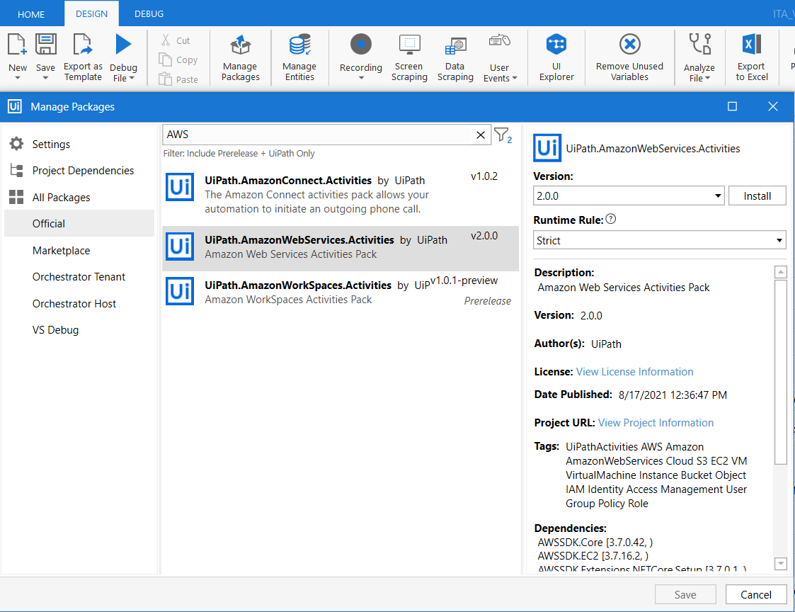Expand the Save dropdown arrow
Viewport: 795px width, 612px height.
(x=45, y=78)
